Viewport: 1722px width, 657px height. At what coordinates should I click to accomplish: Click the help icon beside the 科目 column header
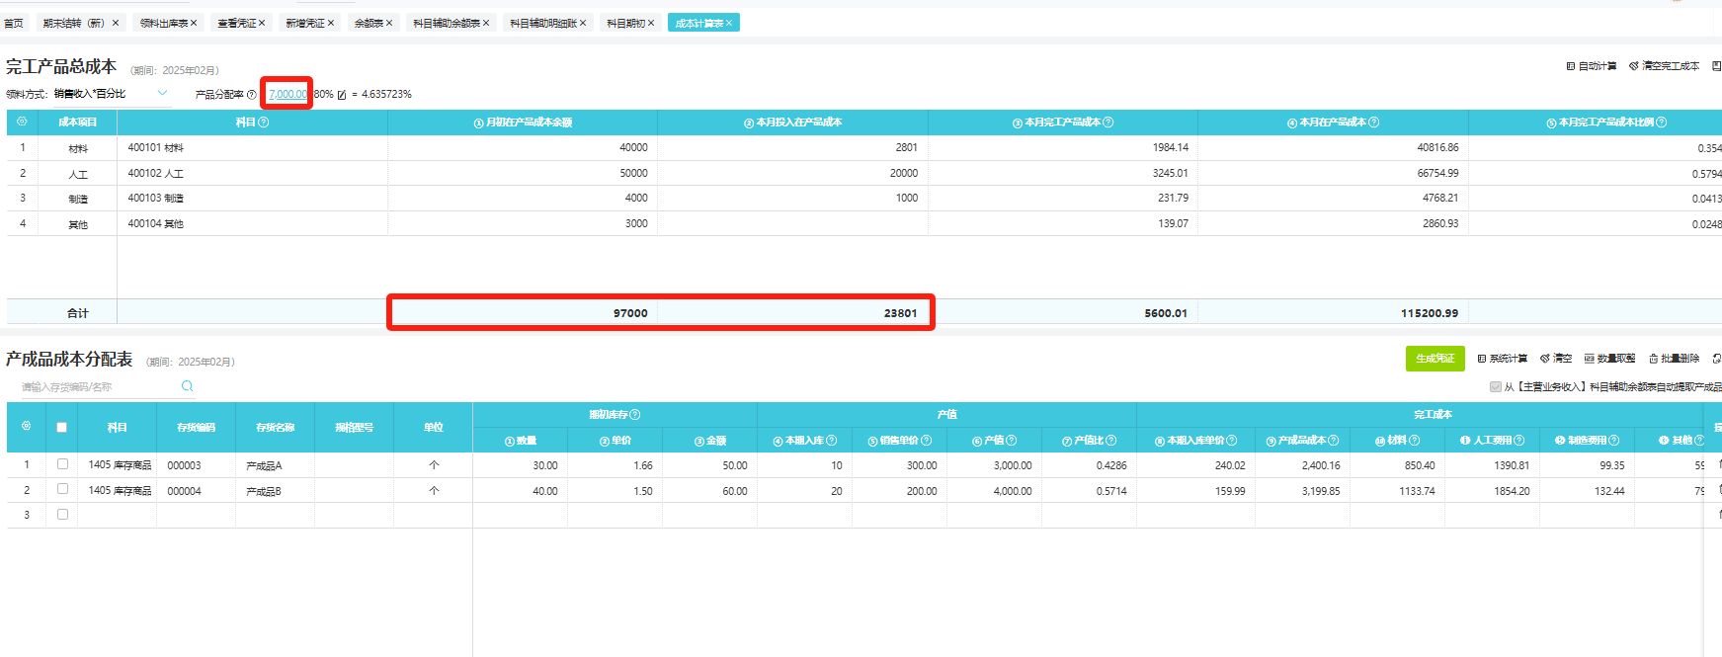264,123
